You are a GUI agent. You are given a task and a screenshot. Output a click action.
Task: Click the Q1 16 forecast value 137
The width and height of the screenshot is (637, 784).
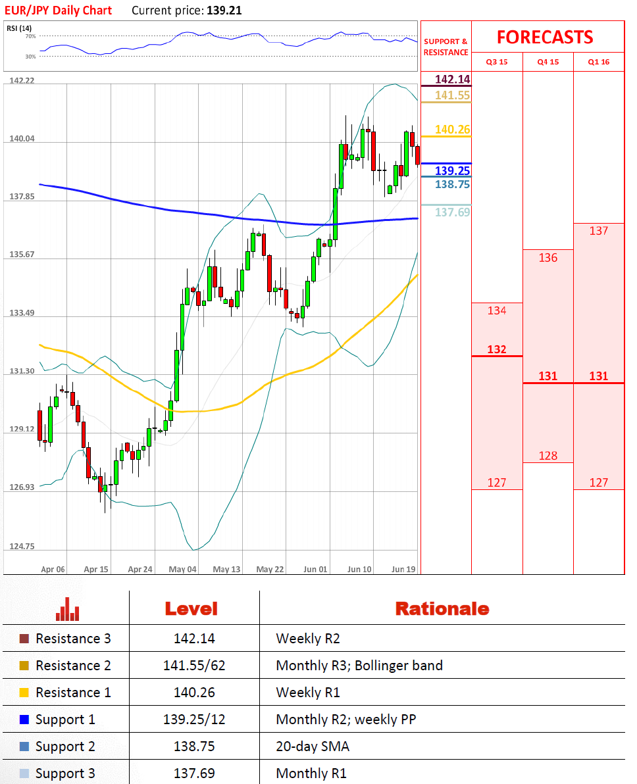coord(599,230)
